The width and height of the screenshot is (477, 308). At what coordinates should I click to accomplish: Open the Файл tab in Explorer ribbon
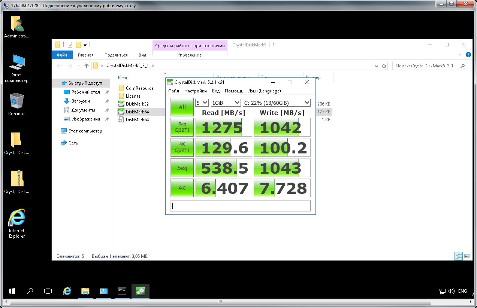coord(62,55)
